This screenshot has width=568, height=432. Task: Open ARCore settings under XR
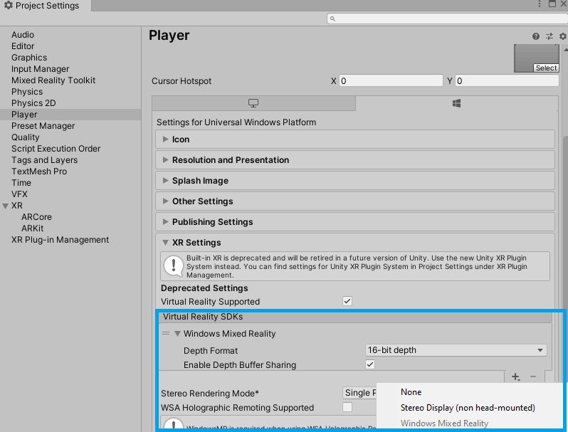click(36, 217)
